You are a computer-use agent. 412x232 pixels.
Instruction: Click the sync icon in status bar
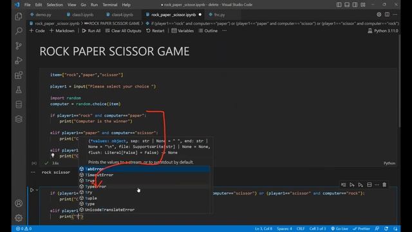pos(386,229)
